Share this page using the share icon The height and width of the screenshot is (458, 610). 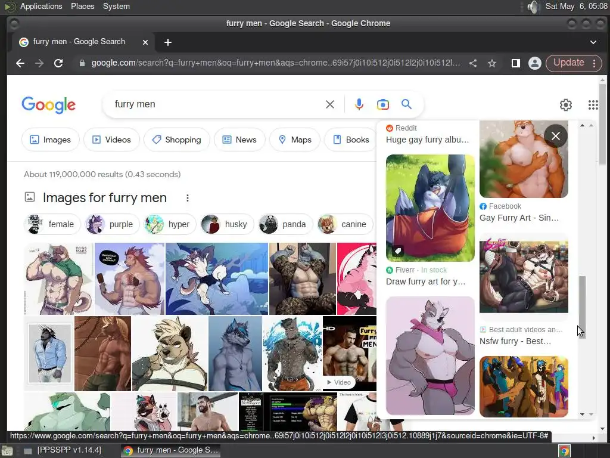473,63
